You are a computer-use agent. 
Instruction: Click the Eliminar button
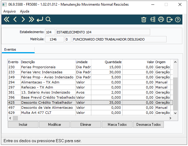(x=86, y=125)
